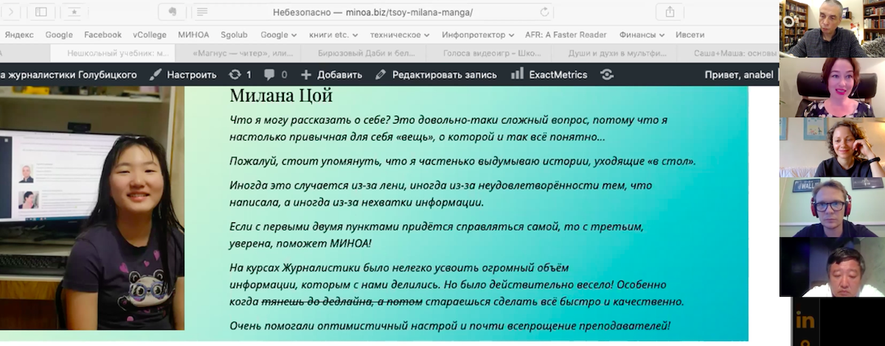This screenshot has width=885, height=346.
Task: Reload the page with the refresh icon
Action: 544,13
